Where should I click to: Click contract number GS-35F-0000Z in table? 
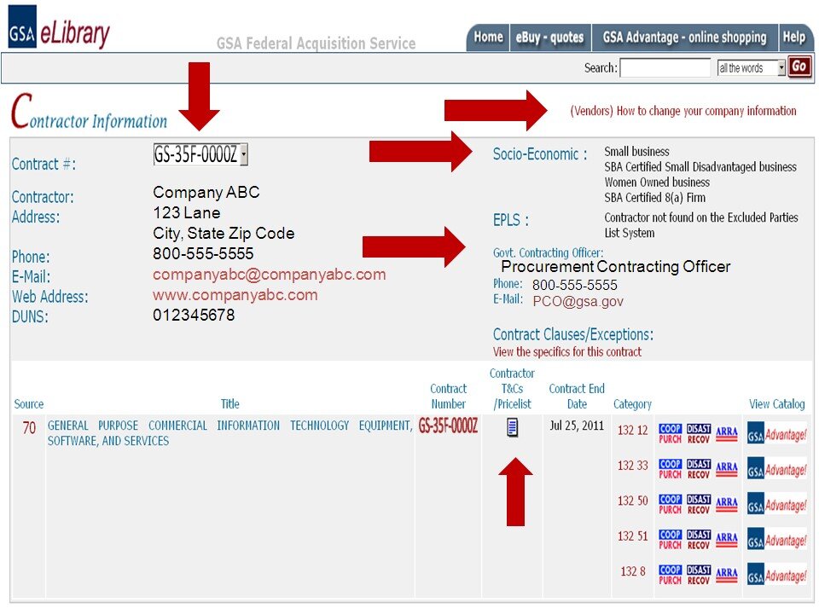click(448, 426)
